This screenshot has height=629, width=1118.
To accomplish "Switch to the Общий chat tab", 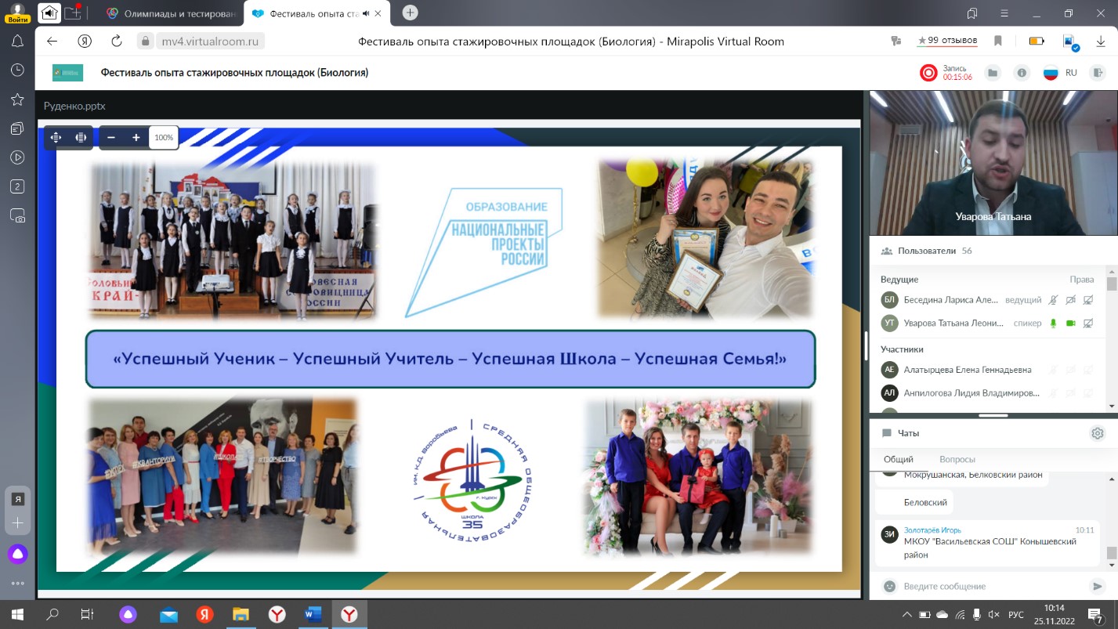I will tap(899, 459).
